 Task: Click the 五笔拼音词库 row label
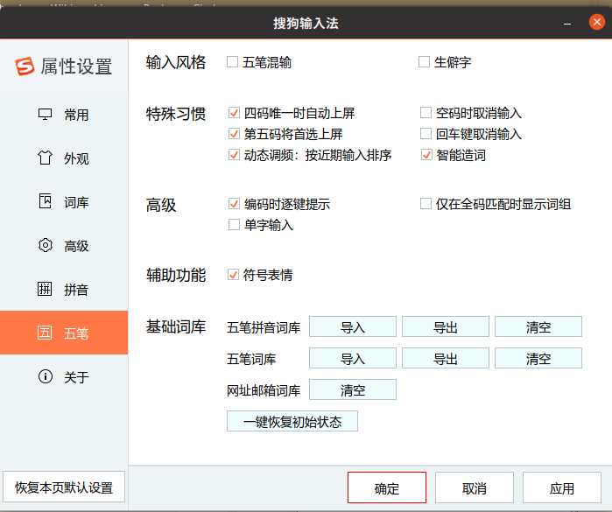coord(264,327)
